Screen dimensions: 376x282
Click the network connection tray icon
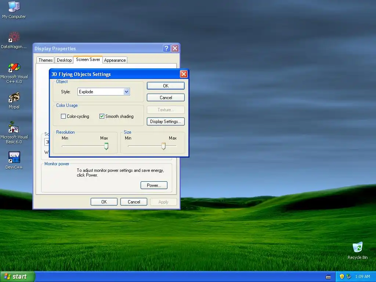(349, 276)
